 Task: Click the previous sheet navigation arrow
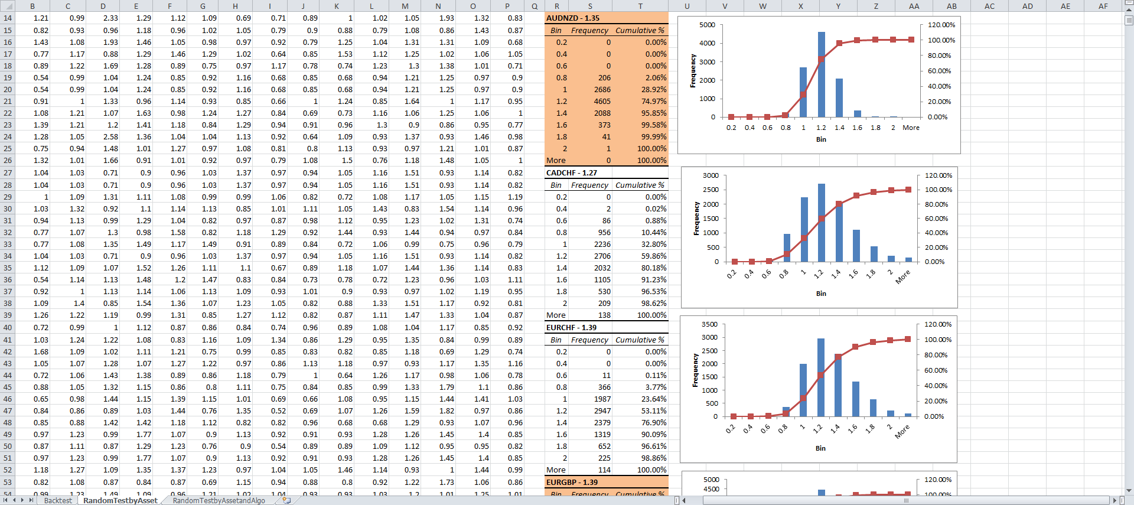coord(14,500)
